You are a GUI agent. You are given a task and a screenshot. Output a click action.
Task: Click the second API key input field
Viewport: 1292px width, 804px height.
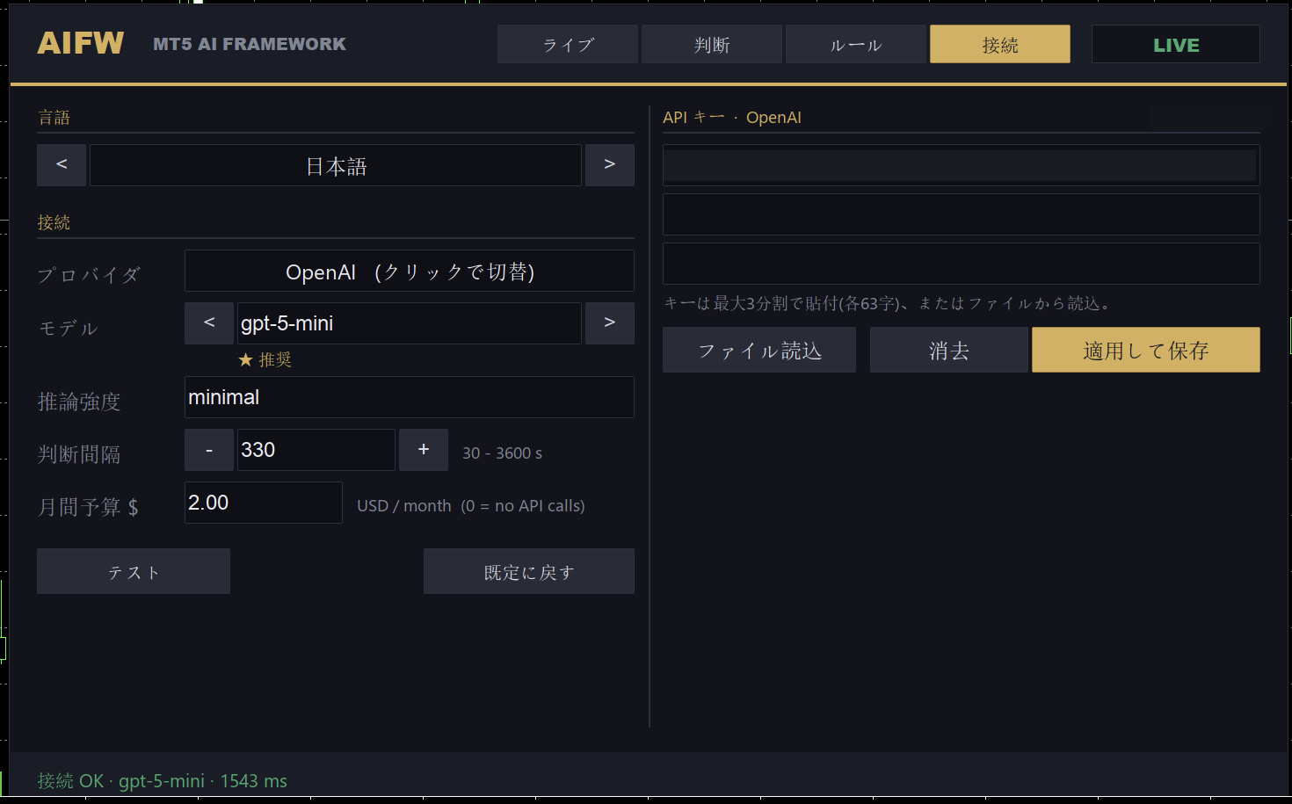(962, 214)
